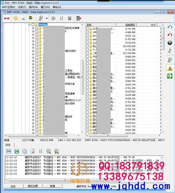Tick the checkbox of the second file list row
The width and height of the screenshot is (175, 193).
coord(87,32)
